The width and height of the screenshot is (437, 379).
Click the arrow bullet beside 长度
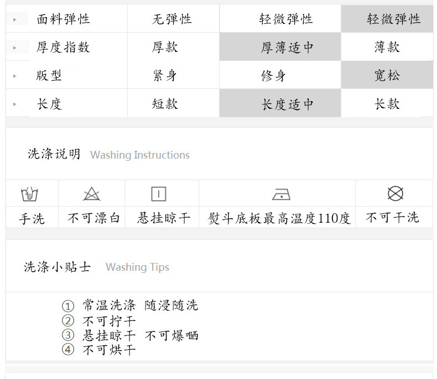coord(15,104)
